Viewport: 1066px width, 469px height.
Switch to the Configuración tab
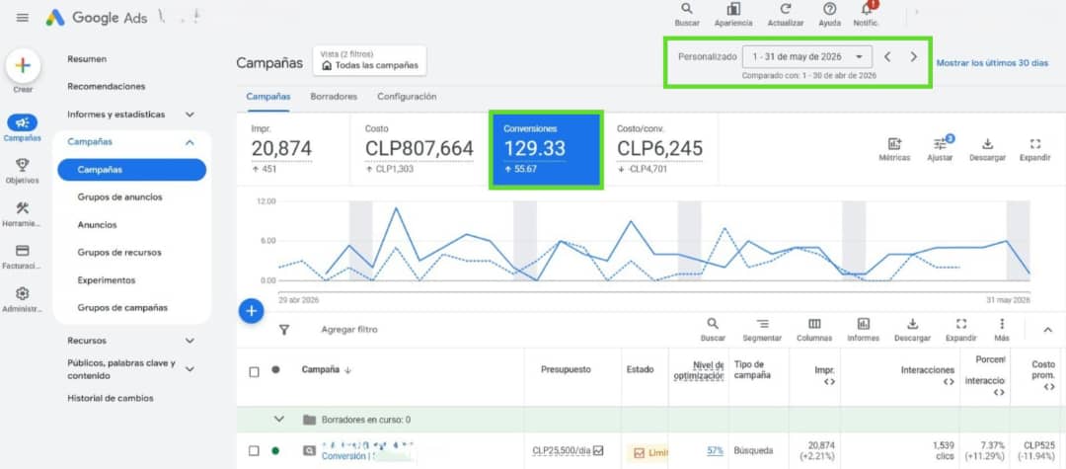pos(407,97)
